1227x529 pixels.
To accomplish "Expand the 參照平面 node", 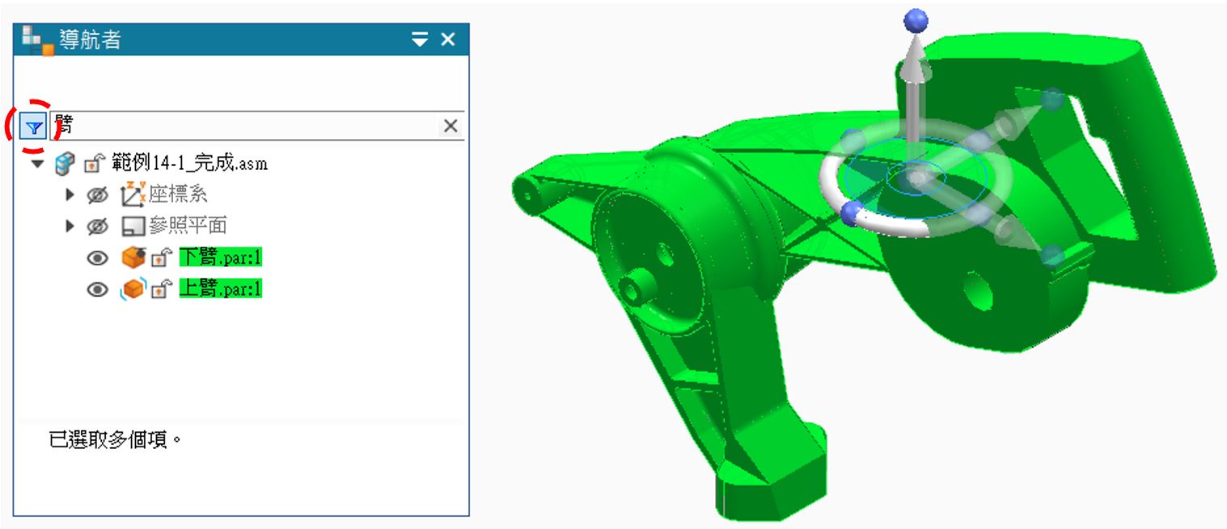I will (x=70, y=225).
